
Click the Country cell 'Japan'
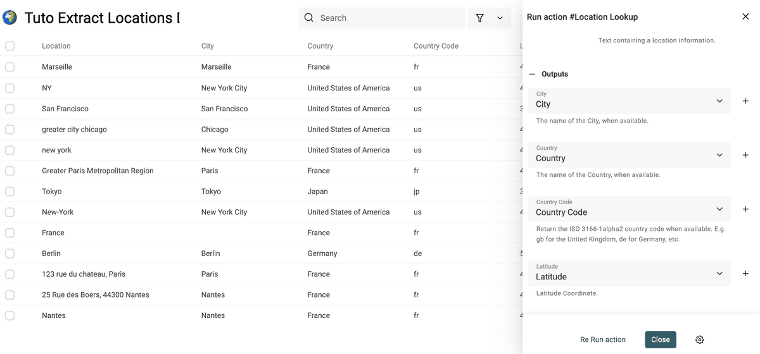coord(318,191)
